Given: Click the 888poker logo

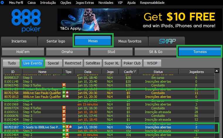Looking at the screenshot, I should click(26, 21).
